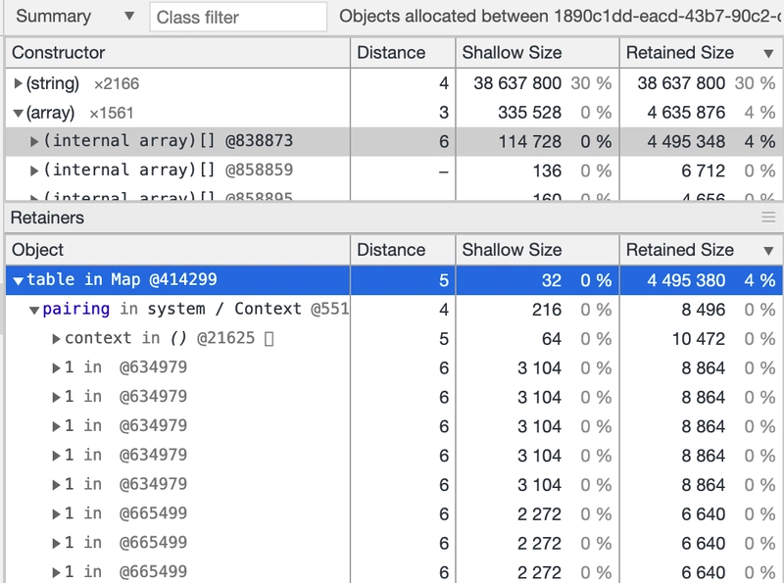The image size is (784, 583).
Task: Collapse the 'table in Map @414299' retainer
Action: click(19, 281)
